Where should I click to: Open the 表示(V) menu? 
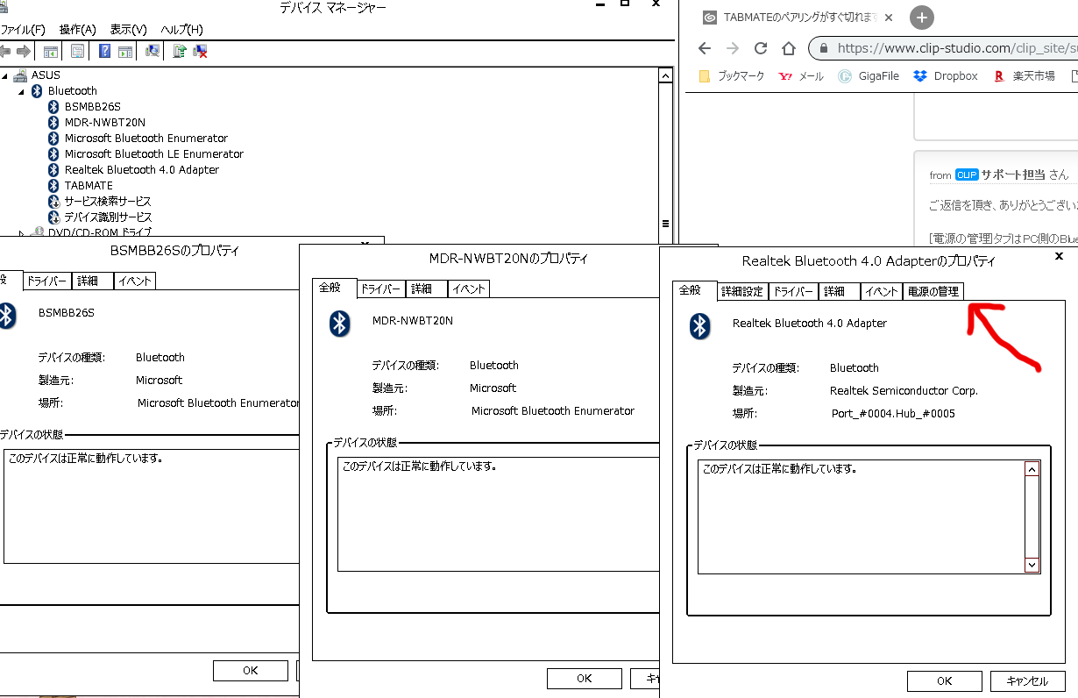pyautogui.click(x=128, y=30)
